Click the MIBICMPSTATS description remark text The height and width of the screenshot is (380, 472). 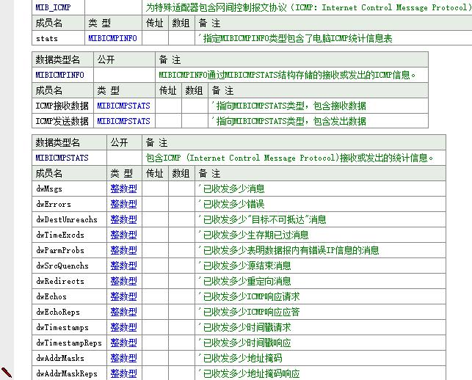coord(289,158)
